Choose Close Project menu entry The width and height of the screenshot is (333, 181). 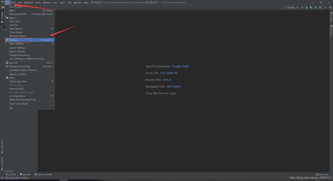pos(30,32)
